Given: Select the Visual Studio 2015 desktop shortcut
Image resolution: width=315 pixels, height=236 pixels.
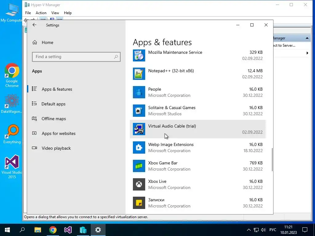Looking at the screenshot, I should (12, 167).
